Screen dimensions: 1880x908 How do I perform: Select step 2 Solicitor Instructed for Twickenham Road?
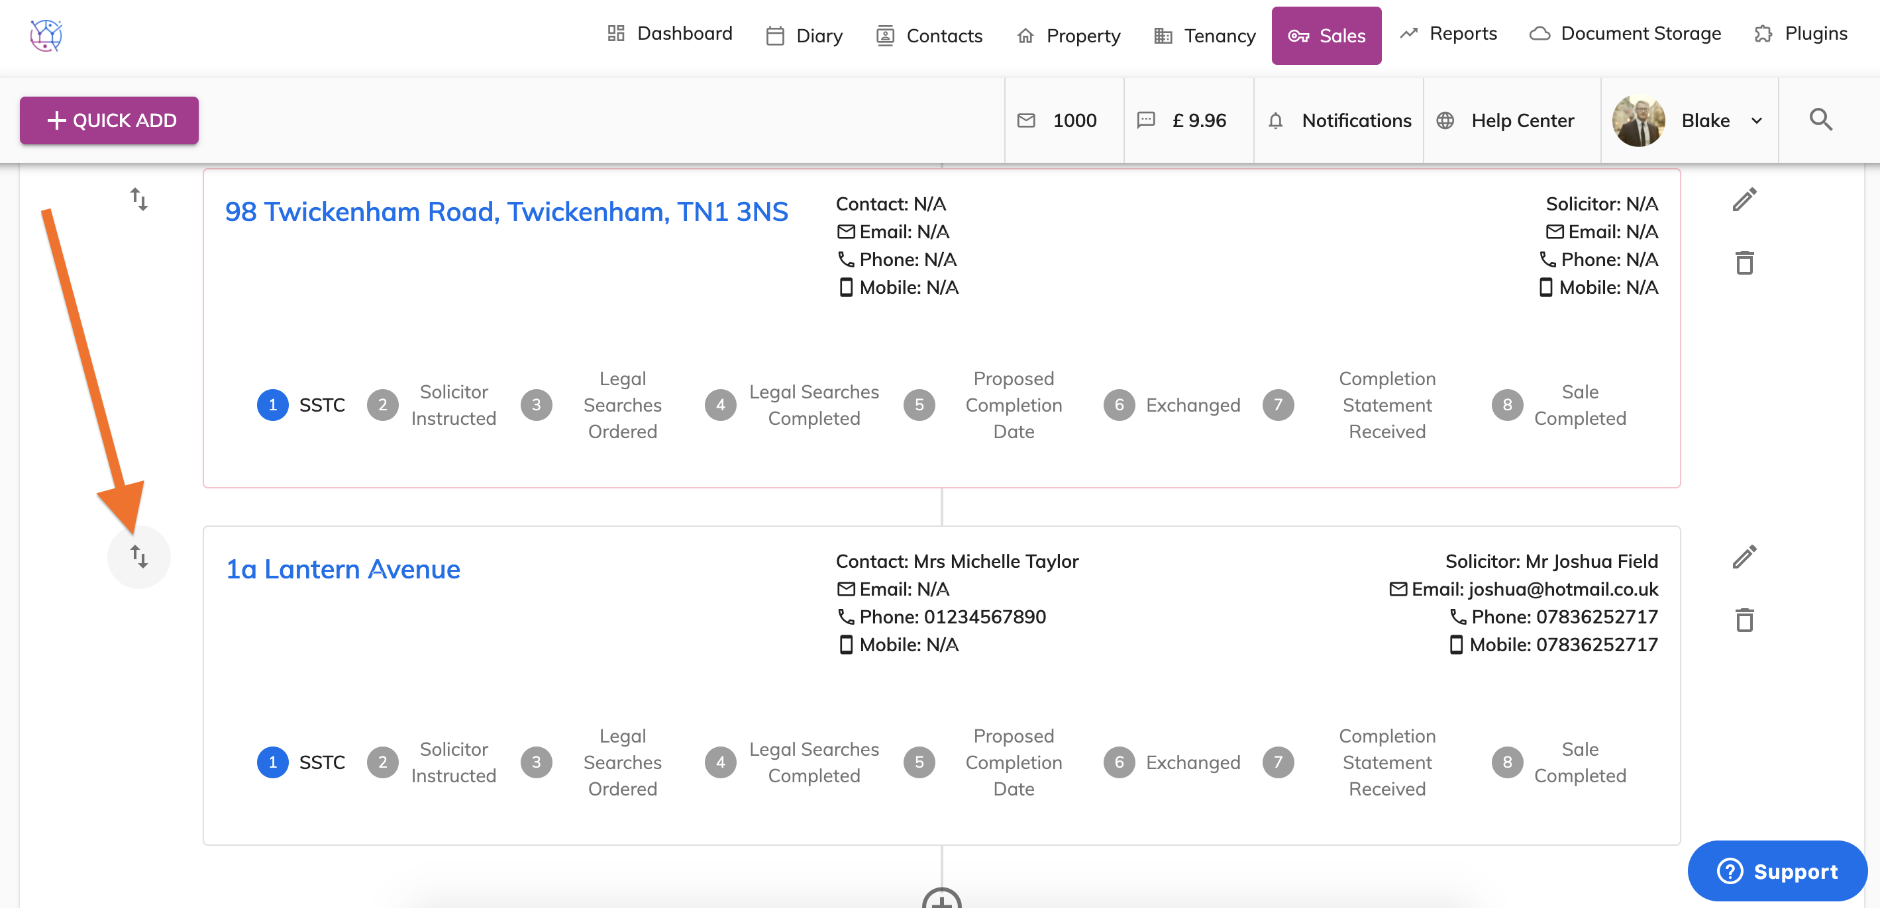click(x=382, y=405)
